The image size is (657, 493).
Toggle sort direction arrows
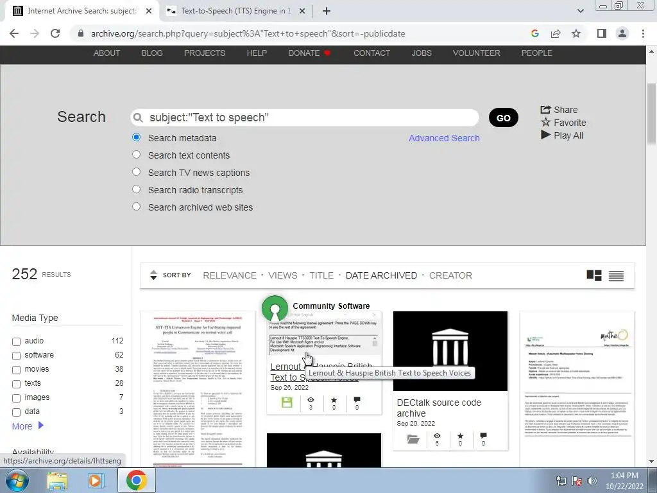153,275
